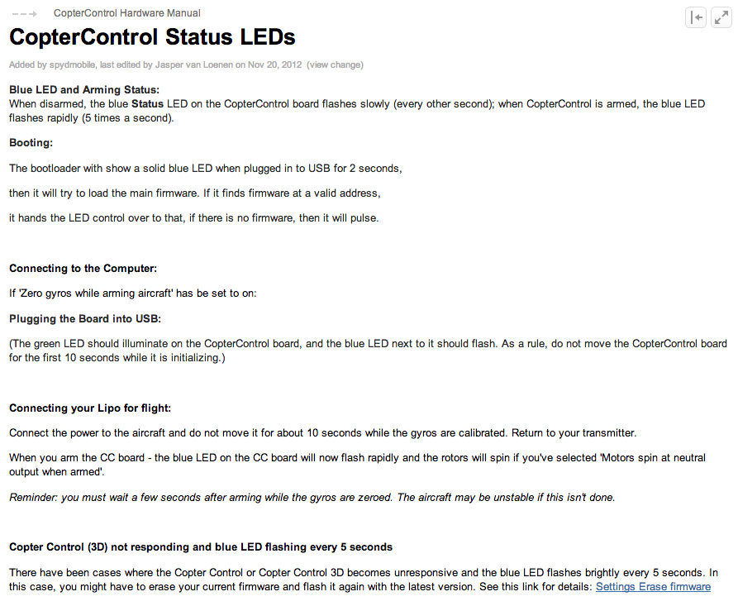
Task: Click the Plugging the Board into USB heading
Action: (x=85, y=319)
